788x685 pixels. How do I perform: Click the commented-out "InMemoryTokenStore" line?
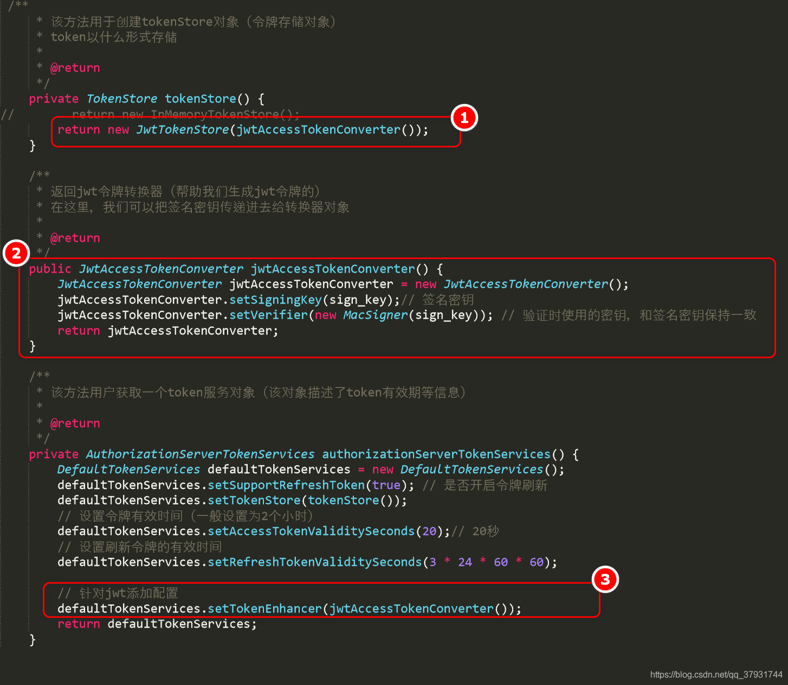(x=185, y=114)
